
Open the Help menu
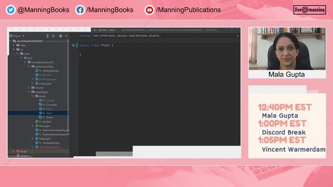click(x=112, y=30)
